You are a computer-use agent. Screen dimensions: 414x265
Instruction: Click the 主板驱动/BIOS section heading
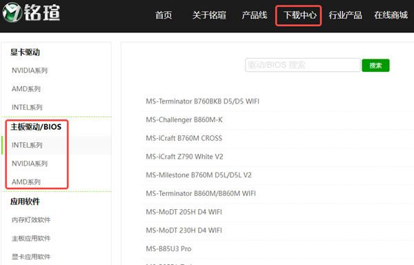tap(36, 127)
